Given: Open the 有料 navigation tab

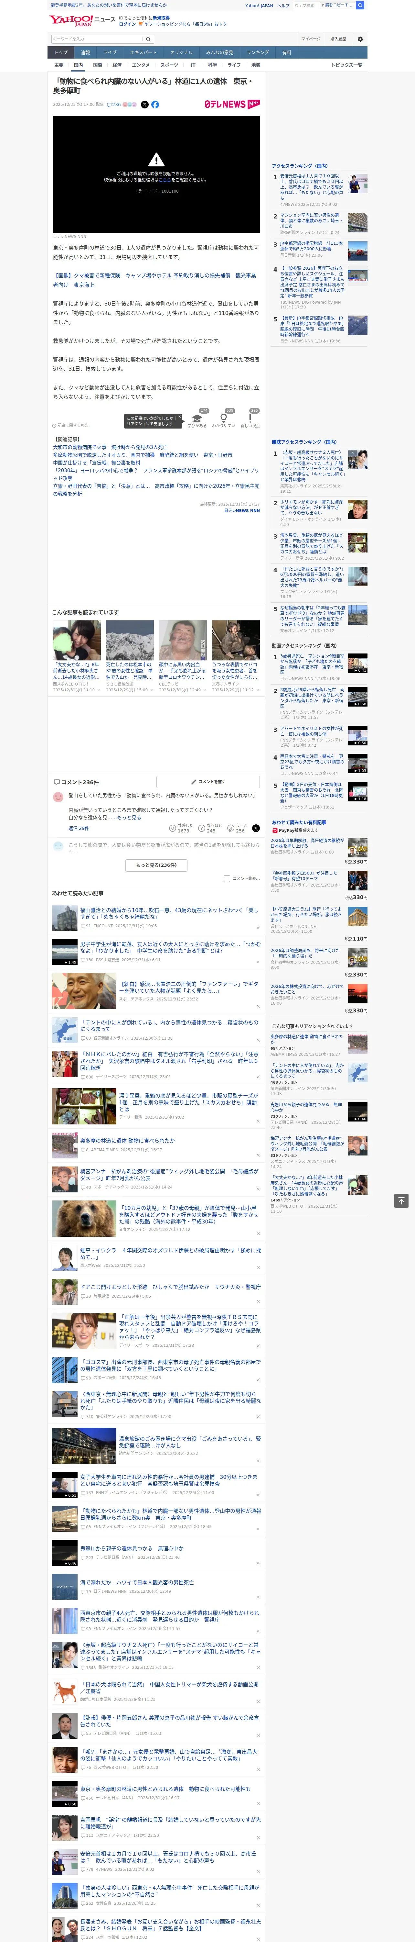Looking at the screenshot, I should (286, 53).
